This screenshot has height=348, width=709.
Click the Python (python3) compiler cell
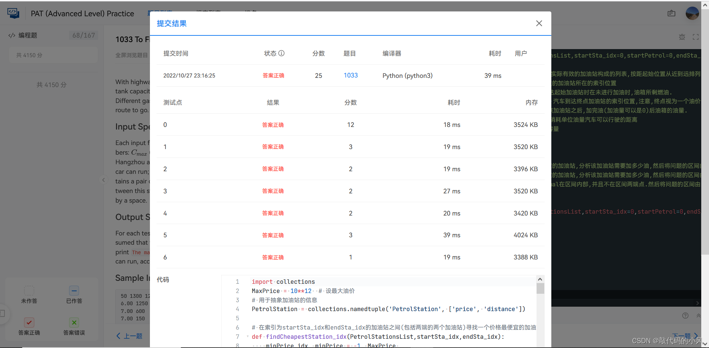(x=407, y=76)
